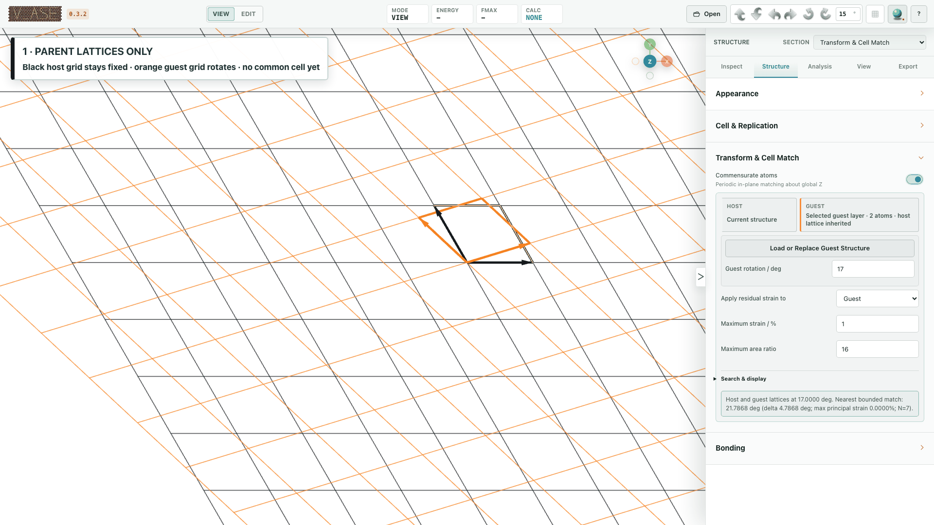This screenshot has height=525, width=934.
Task: Expand the Appearance section
Action: [x=820, y=94]
